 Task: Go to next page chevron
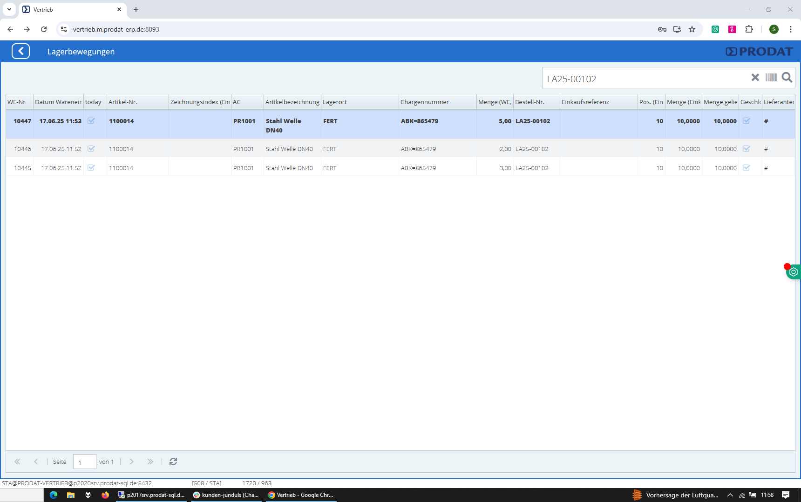[132, 462]
